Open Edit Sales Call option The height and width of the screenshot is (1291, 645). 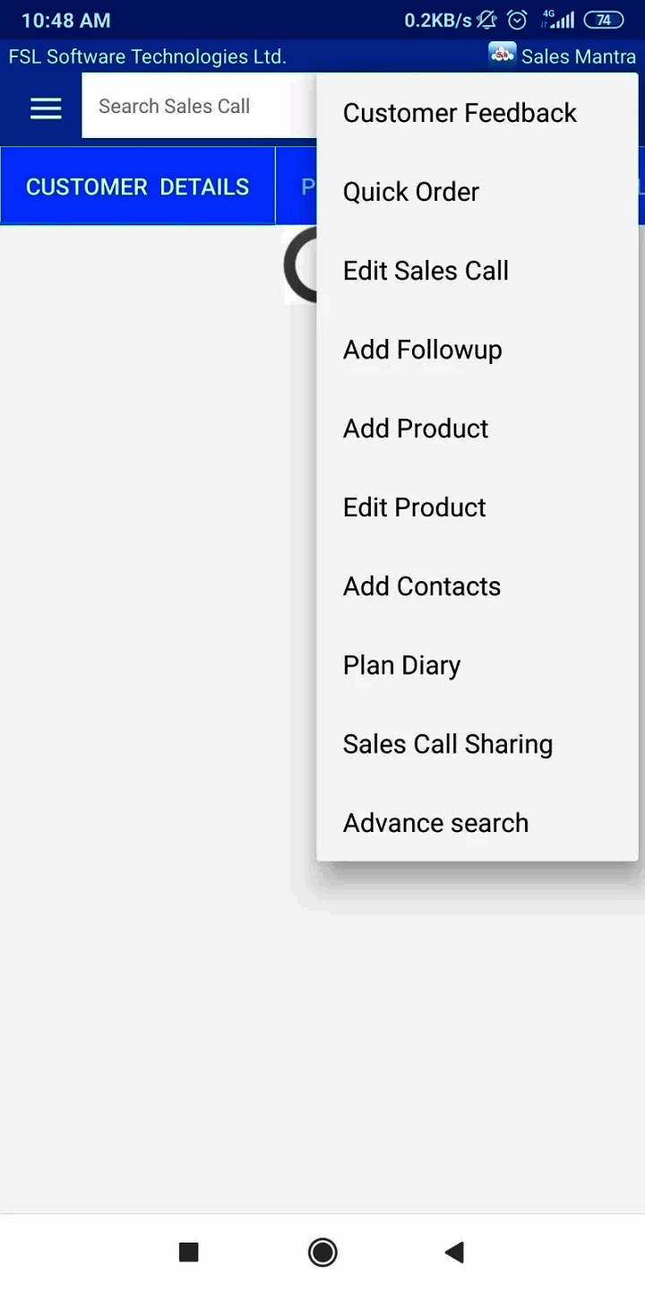[426, 271]
